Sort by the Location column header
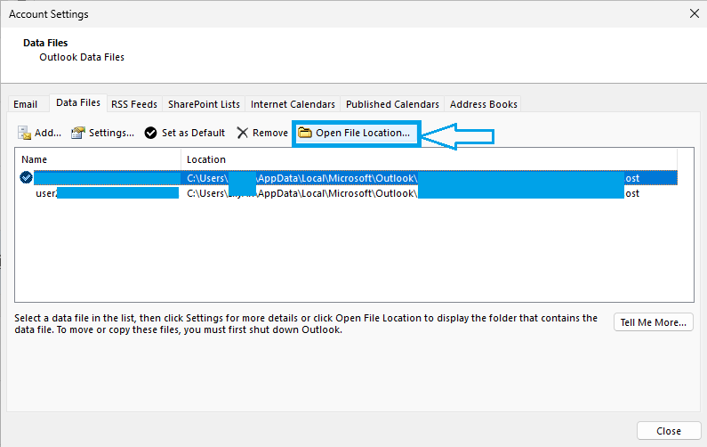 coord(429,159)
